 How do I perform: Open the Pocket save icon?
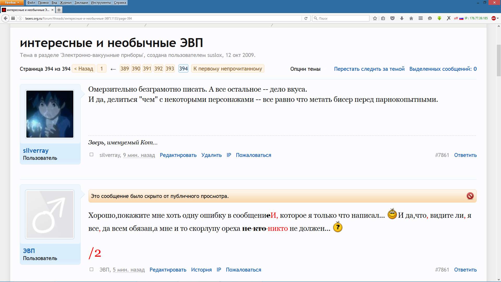[392, 18]
